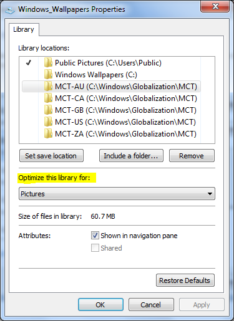Click the library icon in title bar
Image resolution: width=234 pixels, height=321 pixels.
tap(10, 10)
